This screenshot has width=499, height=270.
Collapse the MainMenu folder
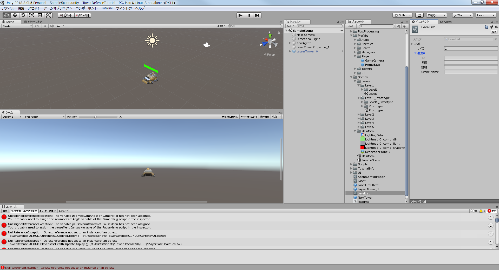[x=355, y=131]
